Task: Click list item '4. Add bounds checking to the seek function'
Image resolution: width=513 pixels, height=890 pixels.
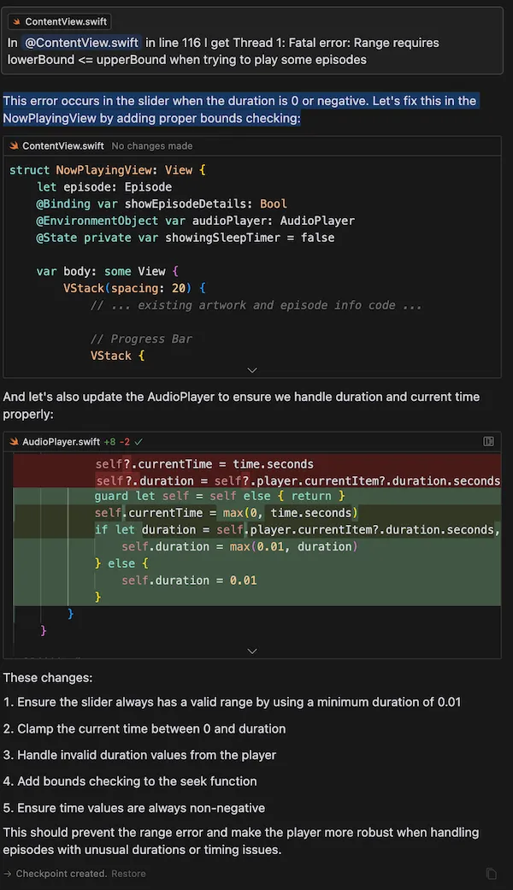Action: [x=130, y=781]
